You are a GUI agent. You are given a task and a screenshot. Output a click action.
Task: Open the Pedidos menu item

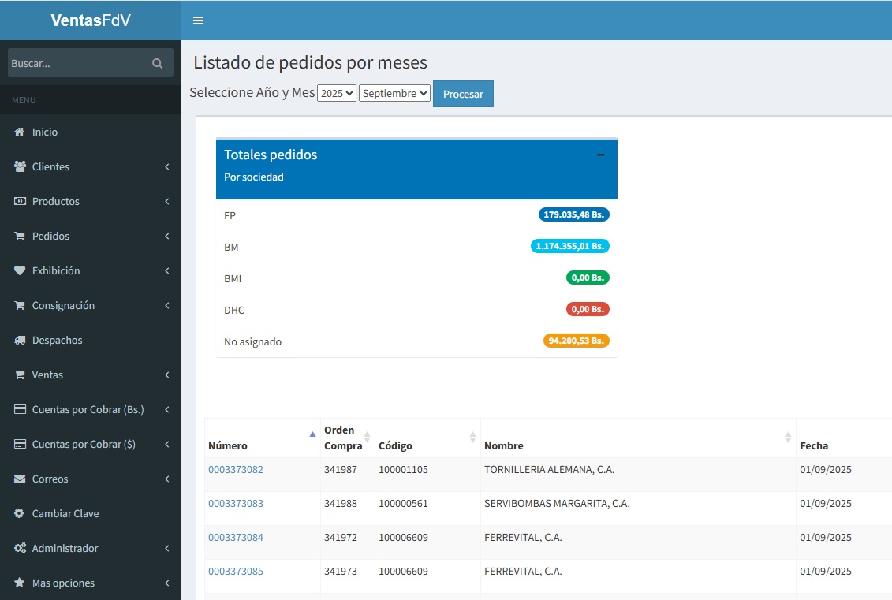coord(91,236)
